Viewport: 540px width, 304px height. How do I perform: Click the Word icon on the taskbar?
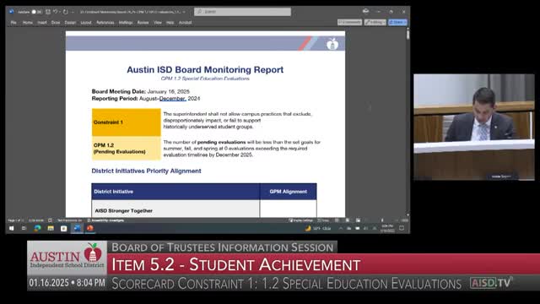(x=77, y=228)
